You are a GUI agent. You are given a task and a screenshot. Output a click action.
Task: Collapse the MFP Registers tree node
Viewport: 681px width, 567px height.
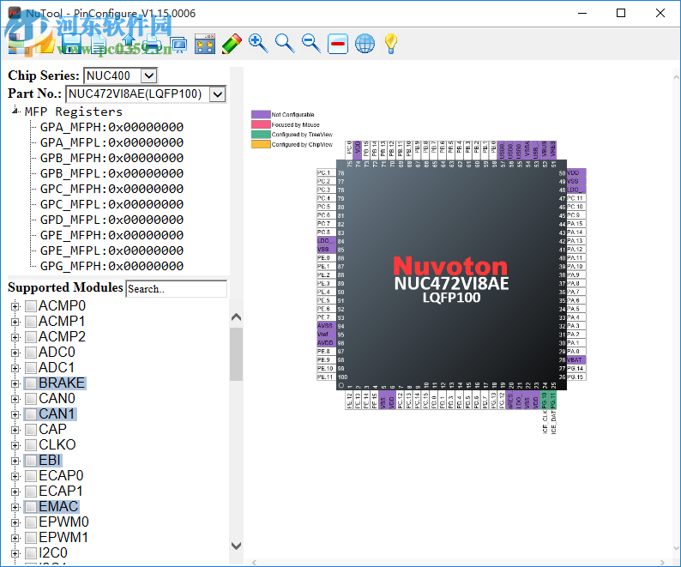click(15, 111)
